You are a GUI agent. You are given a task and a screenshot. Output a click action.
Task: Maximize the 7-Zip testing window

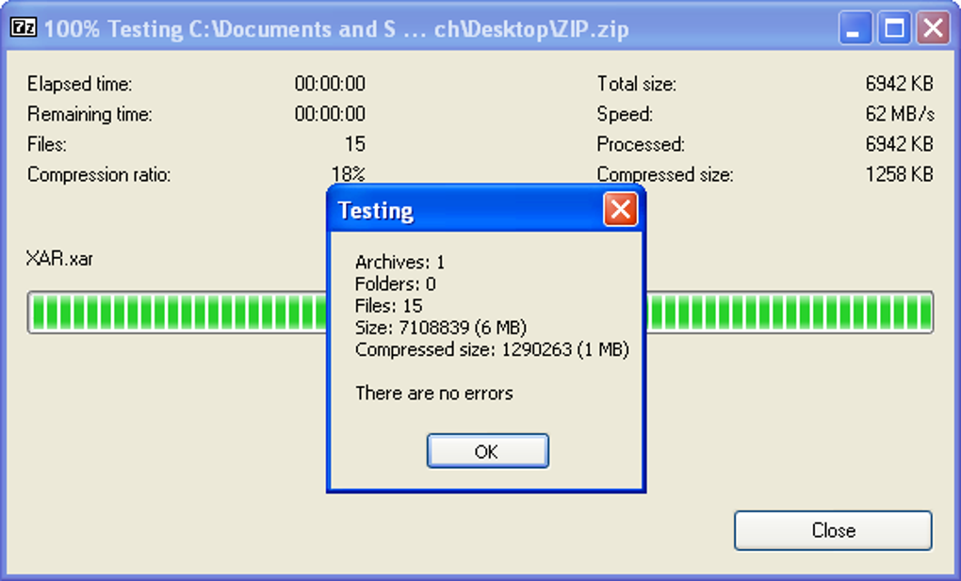(893, 28)
